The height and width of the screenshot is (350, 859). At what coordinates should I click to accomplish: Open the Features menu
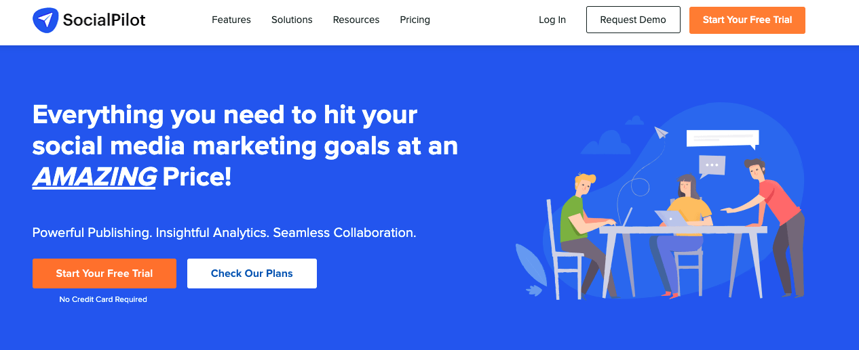click(x=231, y=20)
